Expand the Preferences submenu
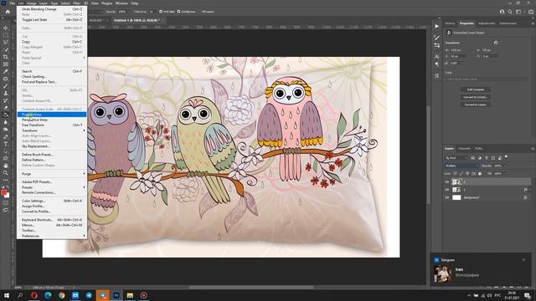Screen dimensions: 536x301 [x=52, y=236]
